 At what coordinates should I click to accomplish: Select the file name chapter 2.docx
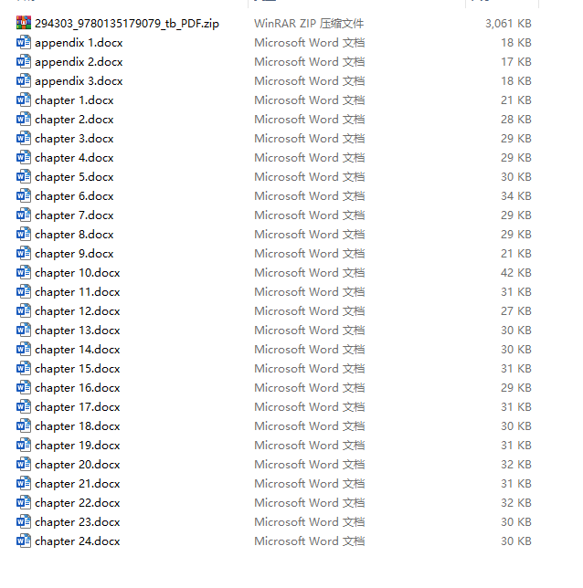point(74,120)
